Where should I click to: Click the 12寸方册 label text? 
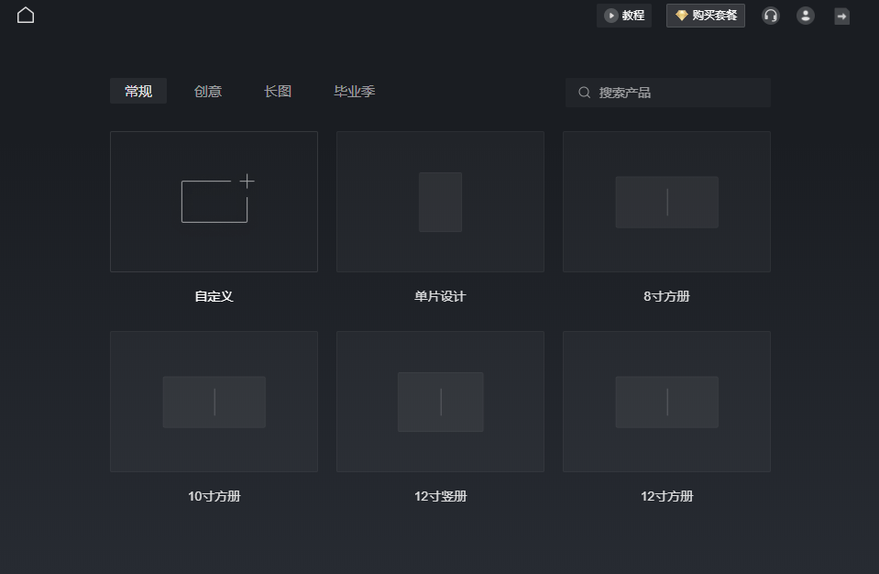coord(666,496)
